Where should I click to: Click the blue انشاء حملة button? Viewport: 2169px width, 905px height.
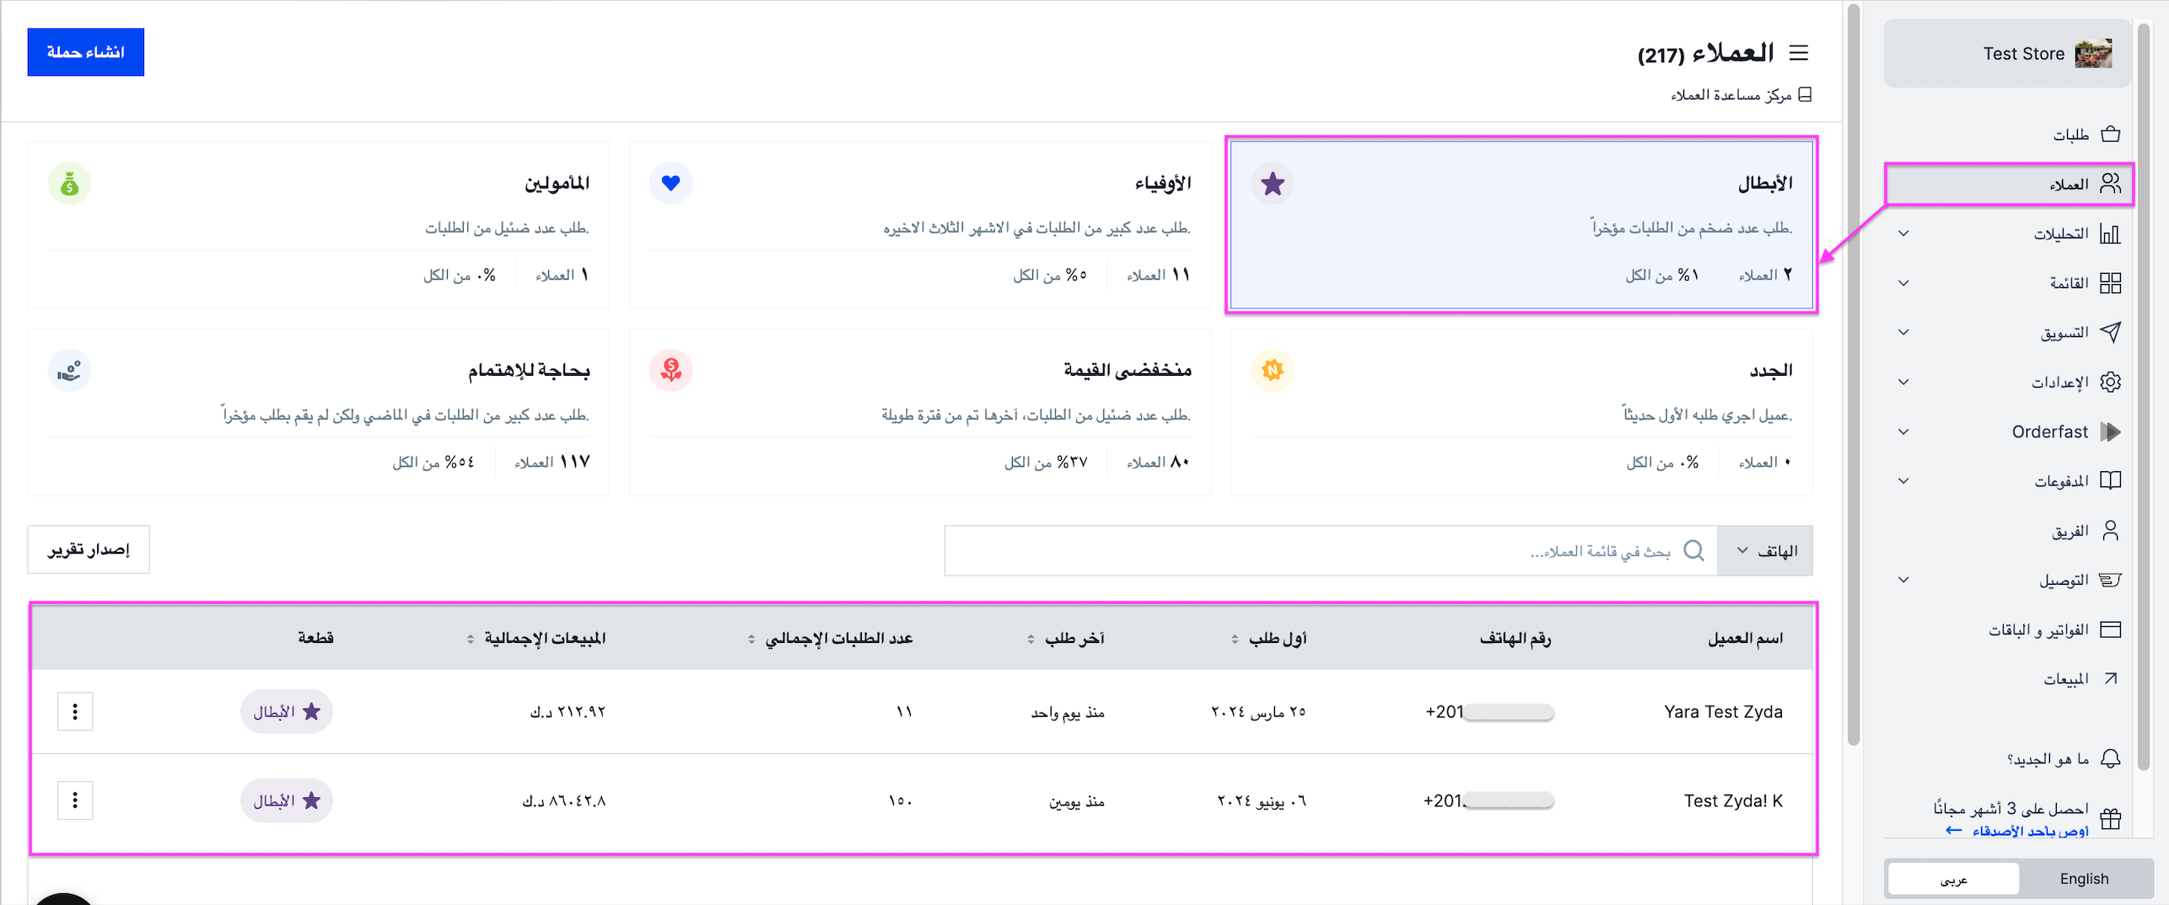(86, 52)
